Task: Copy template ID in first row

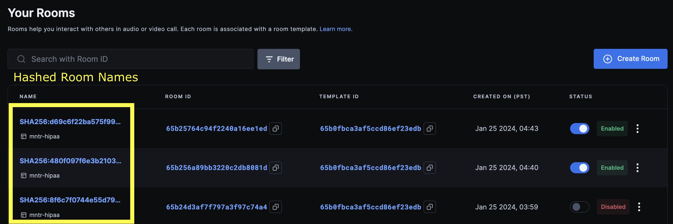Action: coord(430,129)
